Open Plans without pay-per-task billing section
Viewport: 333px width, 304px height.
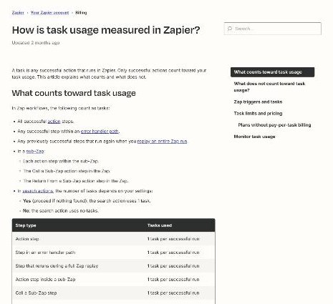click(x=274, y=125)
